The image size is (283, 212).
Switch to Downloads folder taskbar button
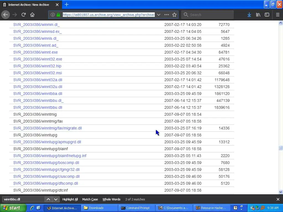(99, 208)
